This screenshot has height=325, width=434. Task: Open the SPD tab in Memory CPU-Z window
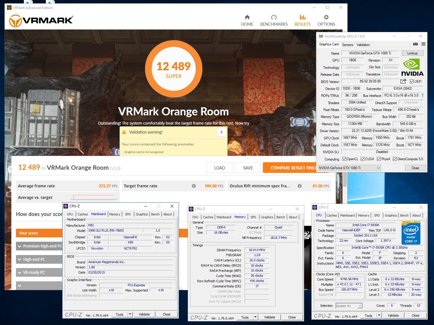253,217
